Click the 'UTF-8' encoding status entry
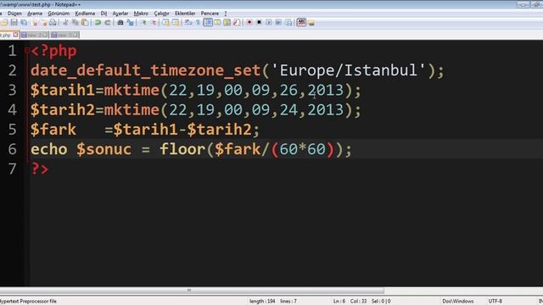Screen dimensions: 543x305 [x=495, y=302]
